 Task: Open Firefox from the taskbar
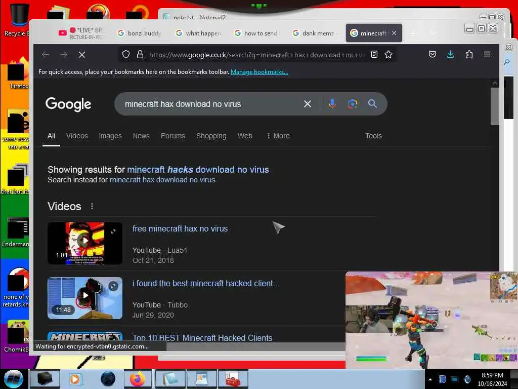click(138, 379)
